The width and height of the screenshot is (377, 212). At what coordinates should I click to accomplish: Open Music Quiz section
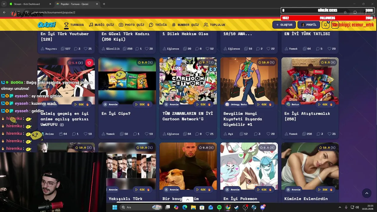(101, 25)
